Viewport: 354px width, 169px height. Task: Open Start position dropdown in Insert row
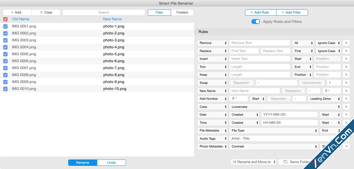[302, 59]
